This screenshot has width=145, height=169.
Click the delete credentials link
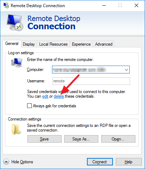coord(59,96)
